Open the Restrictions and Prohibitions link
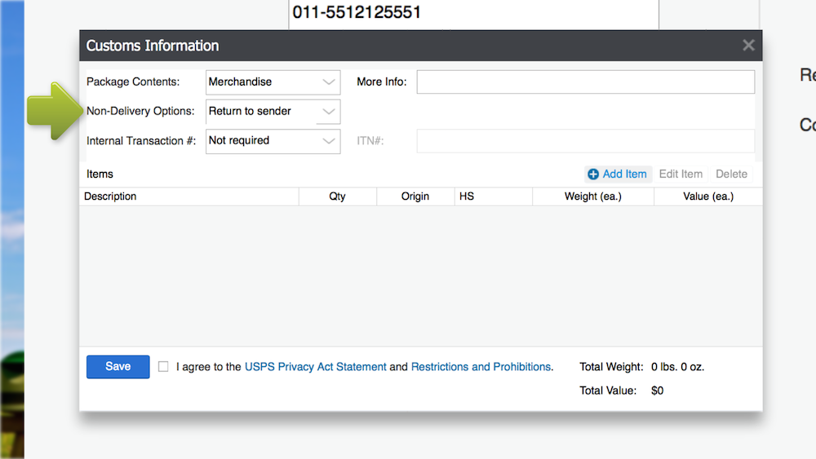The image size is (816, 459). tap(481, 367)
